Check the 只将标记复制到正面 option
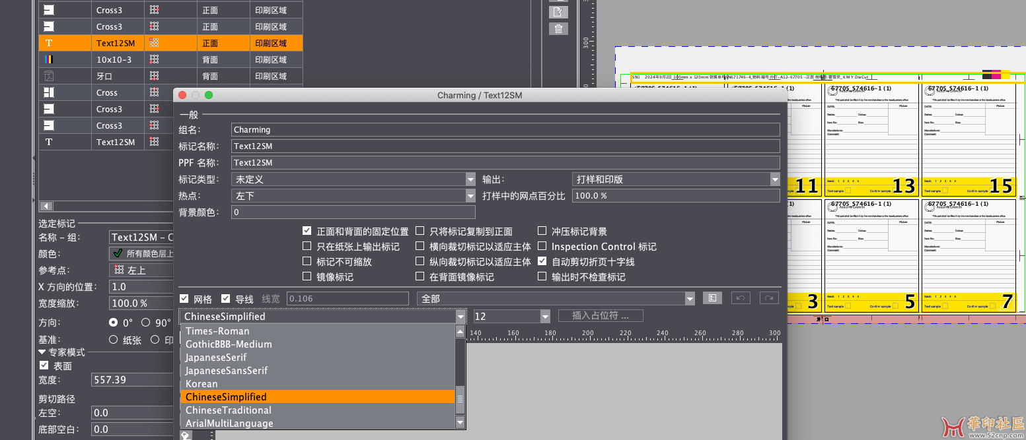Image resolution: width=1026 pixels, height=440 pixels. (x=420, y=231)
